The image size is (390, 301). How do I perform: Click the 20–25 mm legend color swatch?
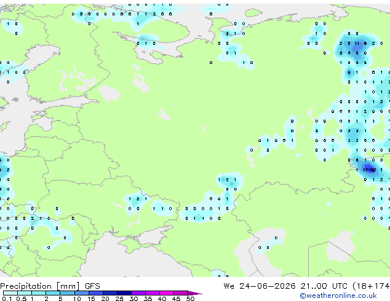coord(110,293)
